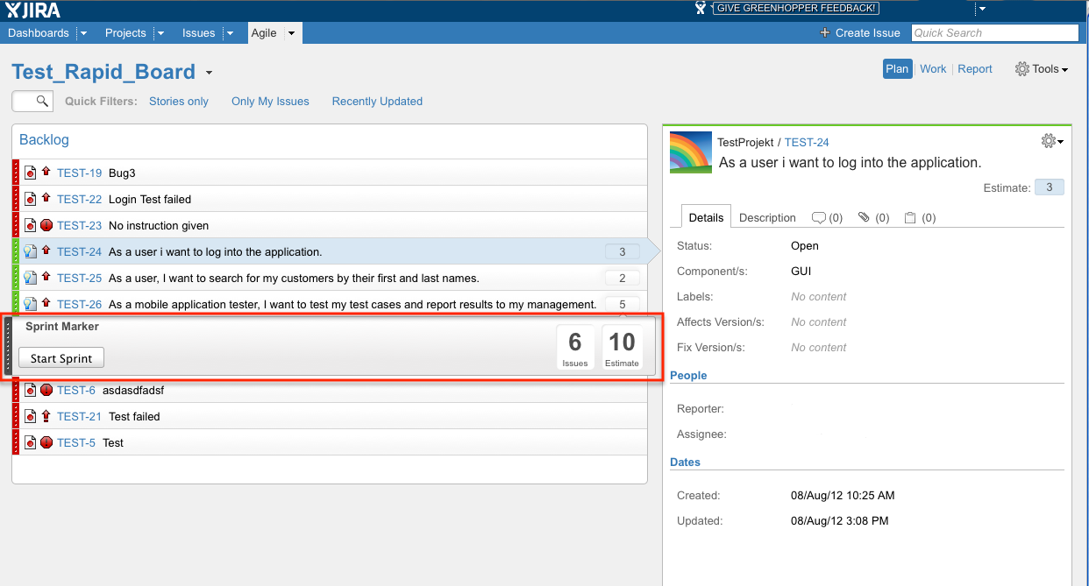The width and height of the screenshot is (1089, 586).
Task: Click bug type icon of TEST-5
Action: [30, 442]
